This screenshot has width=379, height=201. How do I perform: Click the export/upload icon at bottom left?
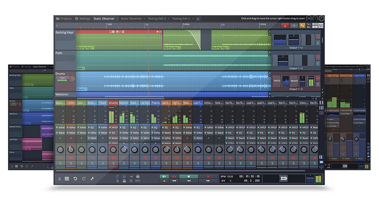tap(59, 178)
